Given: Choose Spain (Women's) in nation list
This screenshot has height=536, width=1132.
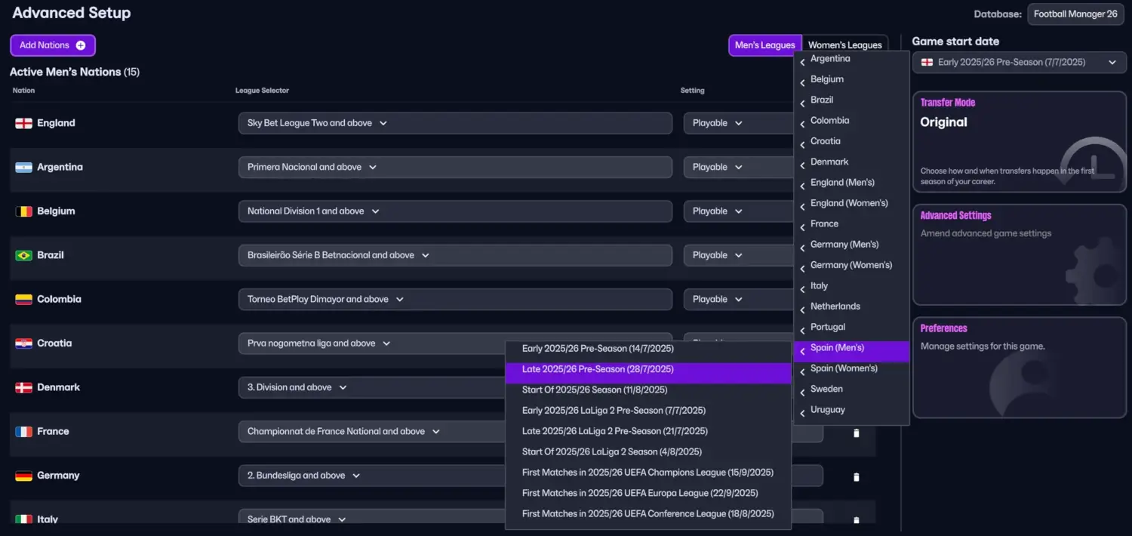Looking at the screenshot, I should click(x=851, y=368).
